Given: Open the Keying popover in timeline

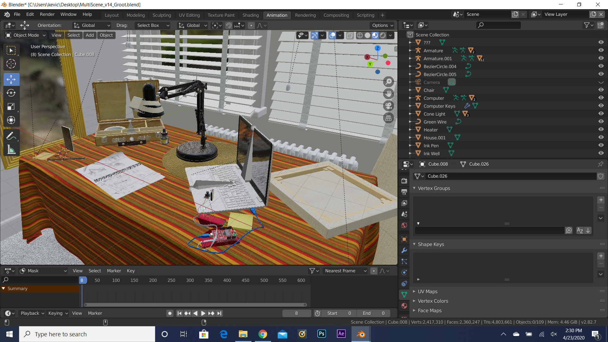Looking at the screenshot, I should click(x=58, y=313).
